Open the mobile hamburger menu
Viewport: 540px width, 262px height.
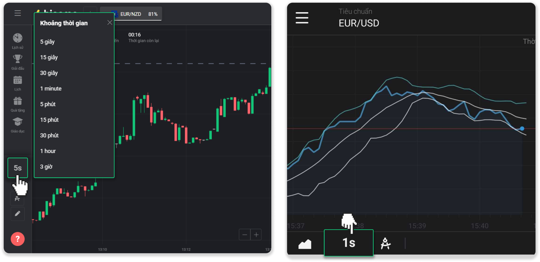click(302, 18)
